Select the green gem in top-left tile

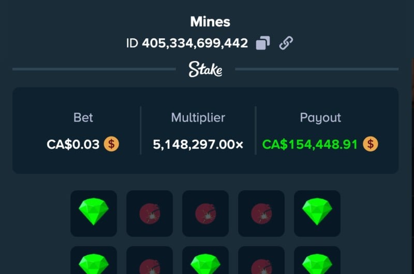click(x=94, y=214)
